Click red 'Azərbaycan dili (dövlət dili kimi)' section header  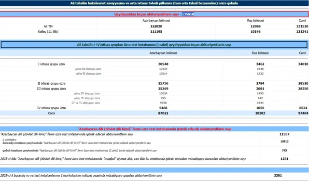154,129
